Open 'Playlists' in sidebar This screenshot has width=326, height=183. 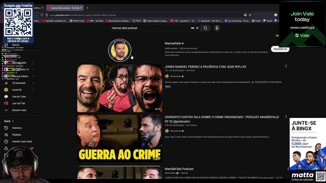[x=17, y=135]
